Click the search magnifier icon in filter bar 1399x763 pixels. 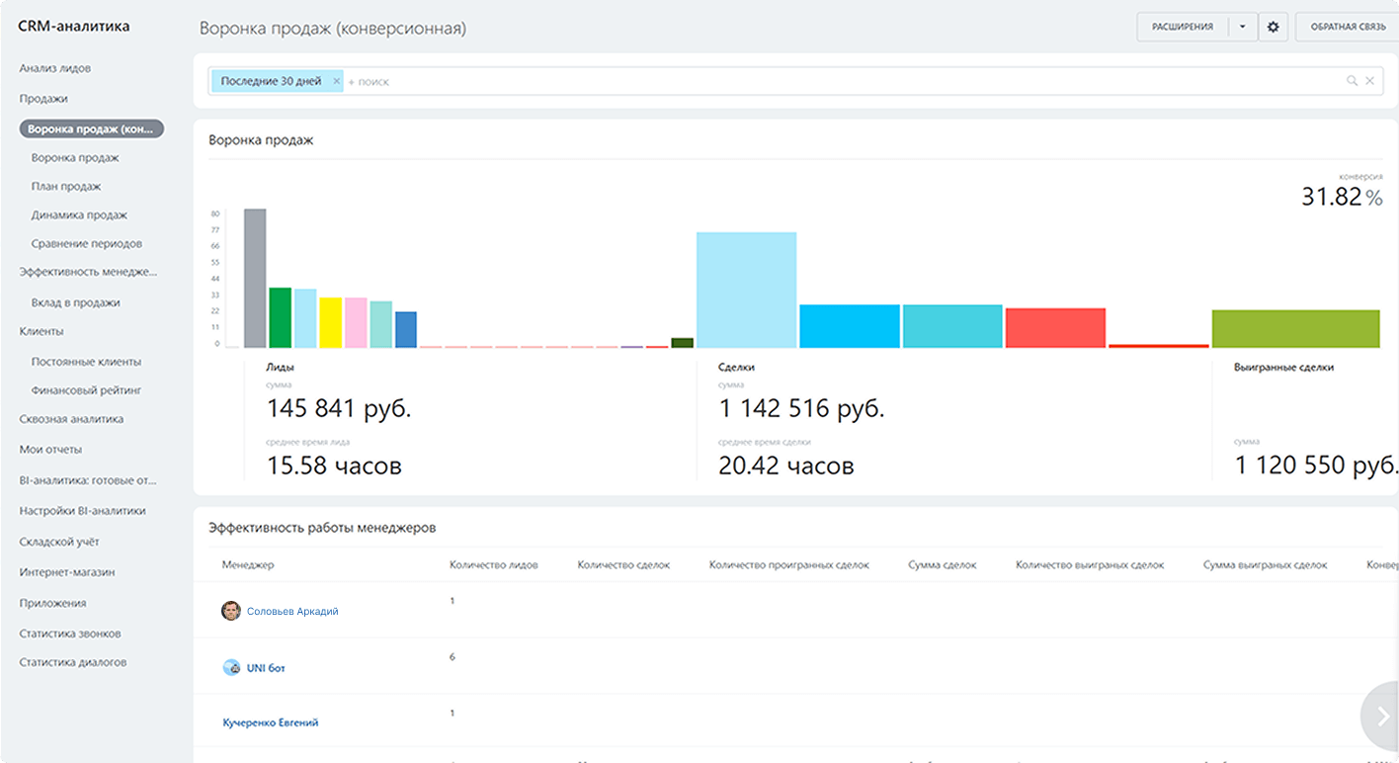tap(1352, 81)
